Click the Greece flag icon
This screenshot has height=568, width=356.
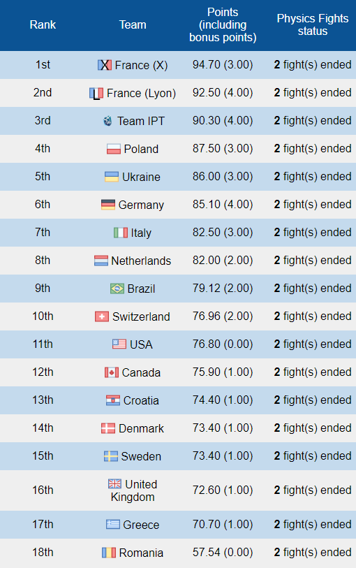113,525
